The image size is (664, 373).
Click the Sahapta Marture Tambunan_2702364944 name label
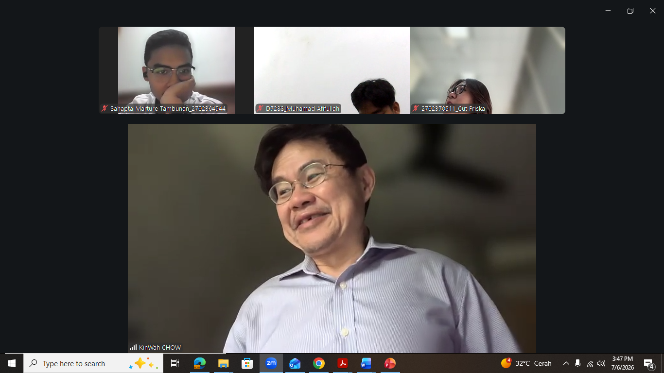168,109
